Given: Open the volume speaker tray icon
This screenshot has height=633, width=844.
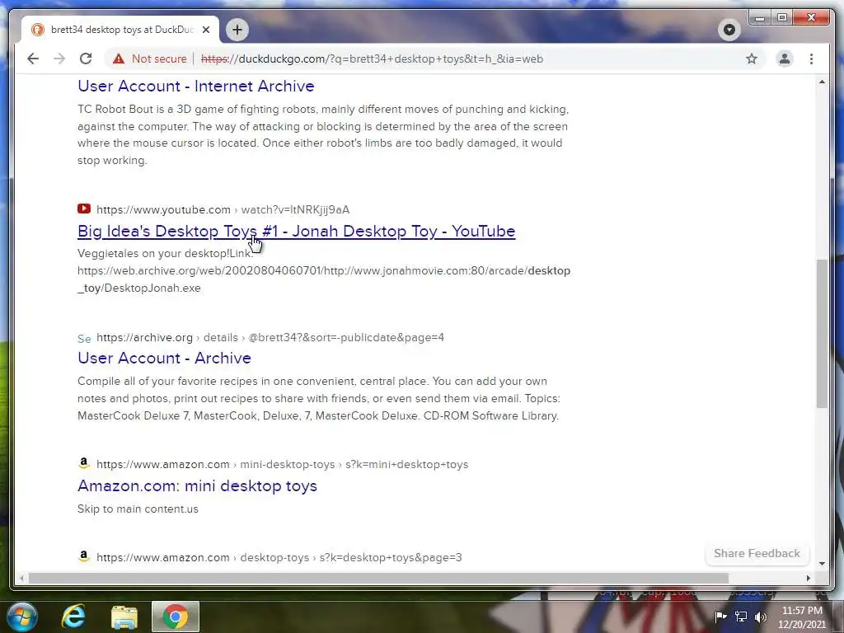Looking at the screenshot, I should (x=760, y=617).
